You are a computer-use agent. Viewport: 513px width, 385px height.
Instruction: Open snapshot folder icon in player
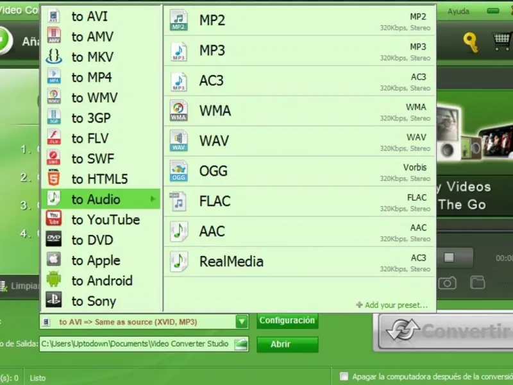point(478,282)
